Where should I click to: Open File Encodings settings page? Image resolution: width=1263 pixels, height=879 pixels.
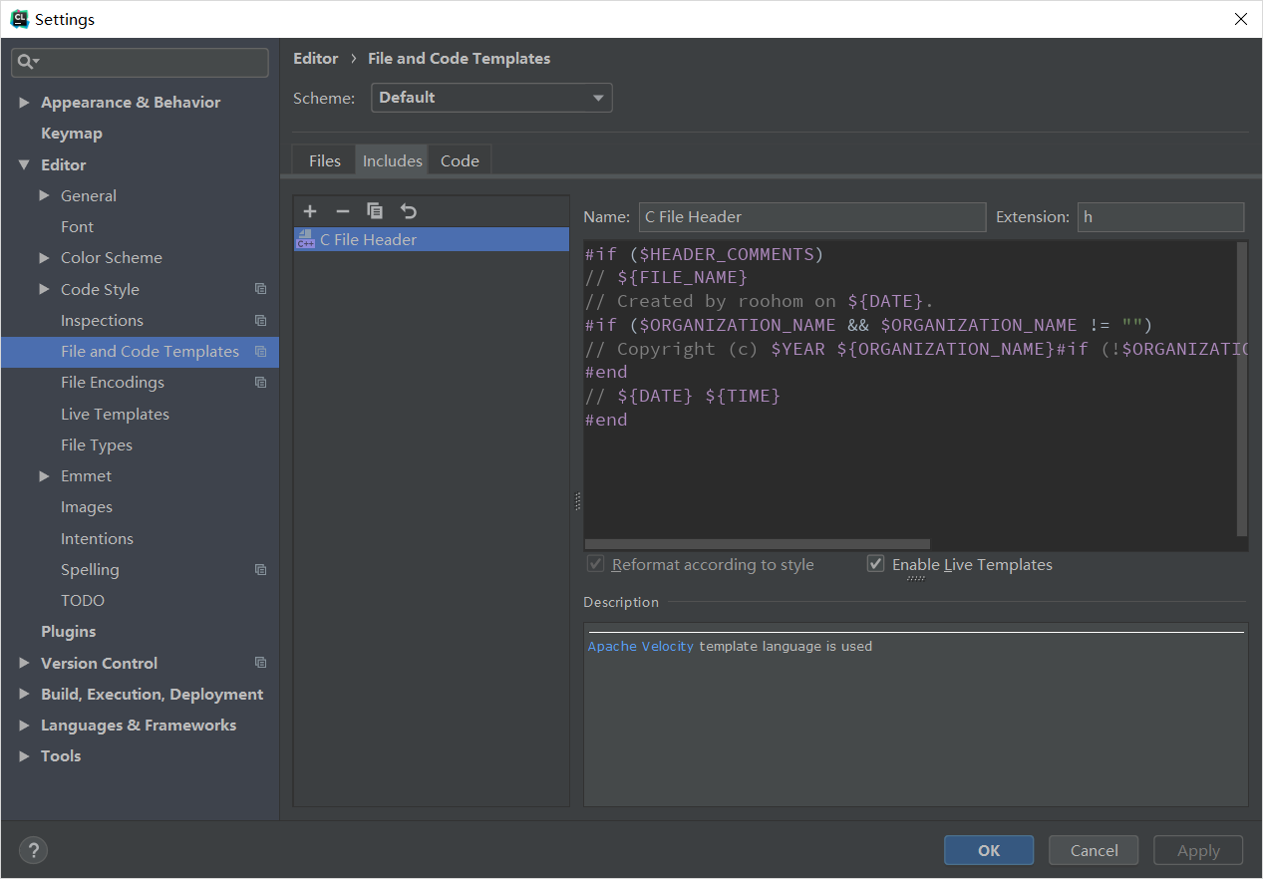(113, 382)
